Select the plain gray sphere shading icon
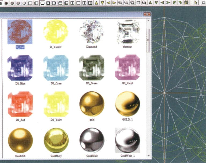 [x=12, y=3]
